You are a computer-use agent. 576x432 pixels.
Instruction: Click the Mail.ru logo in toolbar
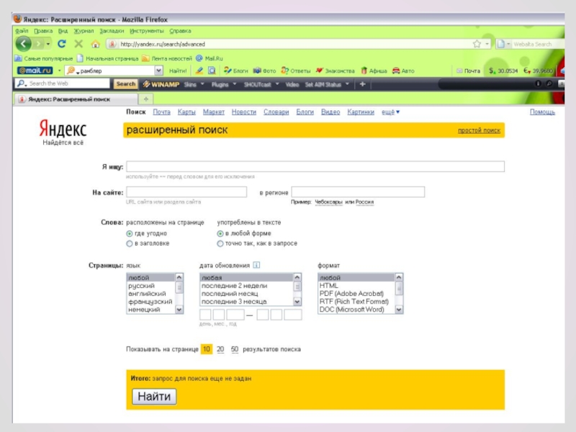click(35, 71)
